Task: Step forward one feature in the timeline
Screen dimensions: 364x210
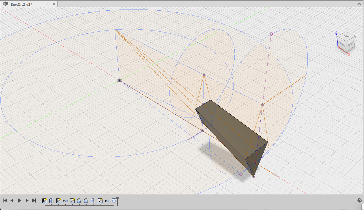Action: 27,200
